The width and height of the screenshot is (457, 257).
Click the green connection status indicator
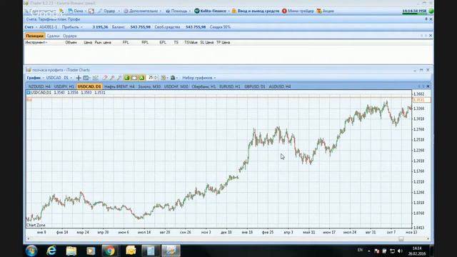point(431,11)
